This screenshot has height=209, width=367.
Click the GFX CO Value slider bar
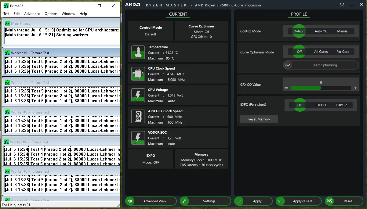(321, 88)
